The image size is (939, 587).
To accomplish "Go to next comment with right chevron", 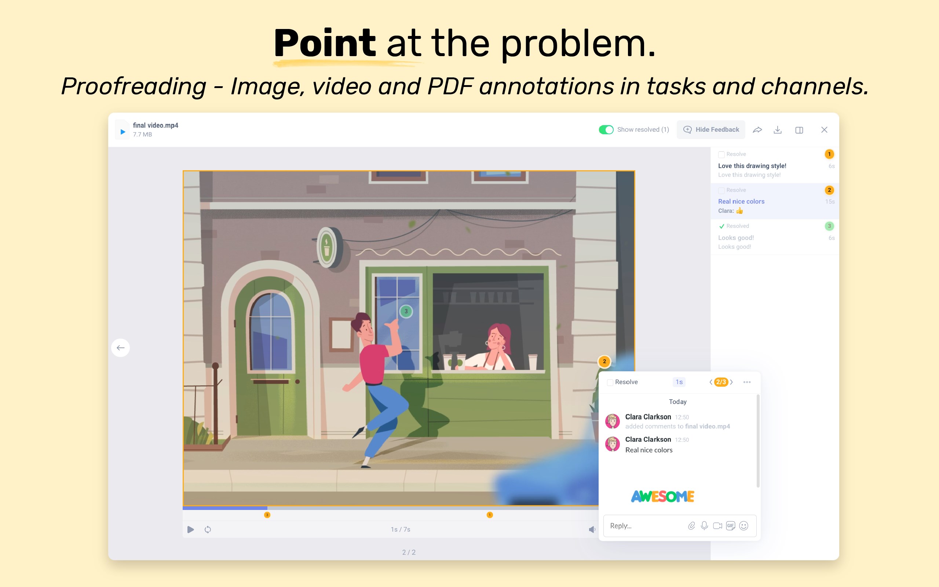I will point(732,382).
